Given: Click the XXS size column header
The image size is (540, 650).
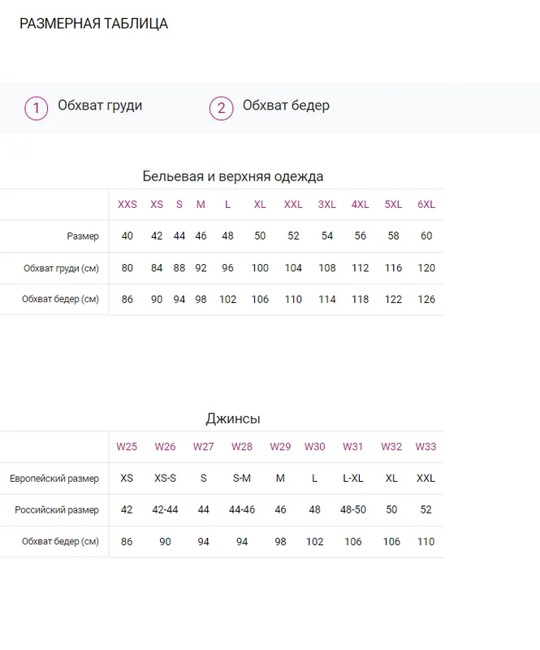Looking at the screenshot, I should click(127, 205).
